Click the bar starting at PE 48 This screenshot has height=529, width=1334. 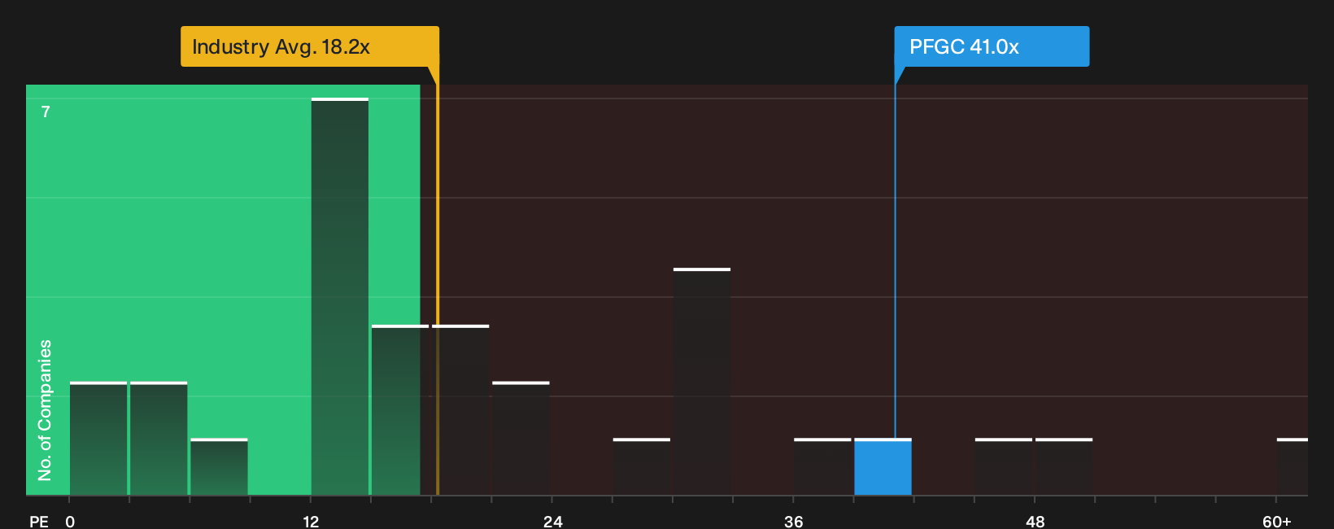tap(1064, 467)
